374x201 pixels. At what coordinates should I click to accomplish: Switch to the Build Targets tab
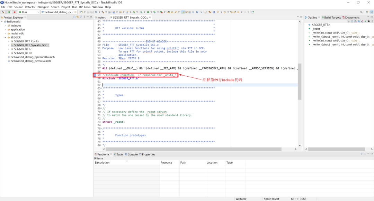point(331,17)
